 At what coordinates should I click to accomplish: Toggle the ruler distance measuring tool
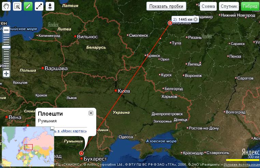point(28,6)
